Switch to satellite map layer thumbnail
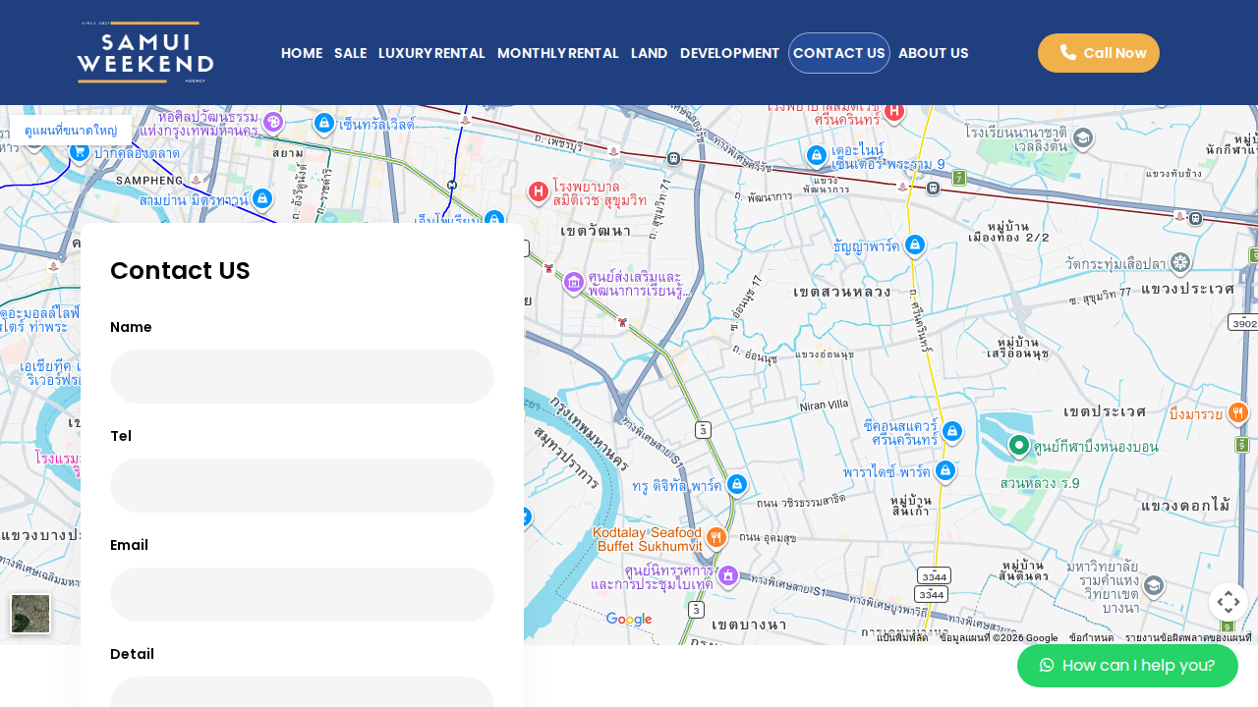The height and width of the screenshot is (707, 1258). point(30,614)
